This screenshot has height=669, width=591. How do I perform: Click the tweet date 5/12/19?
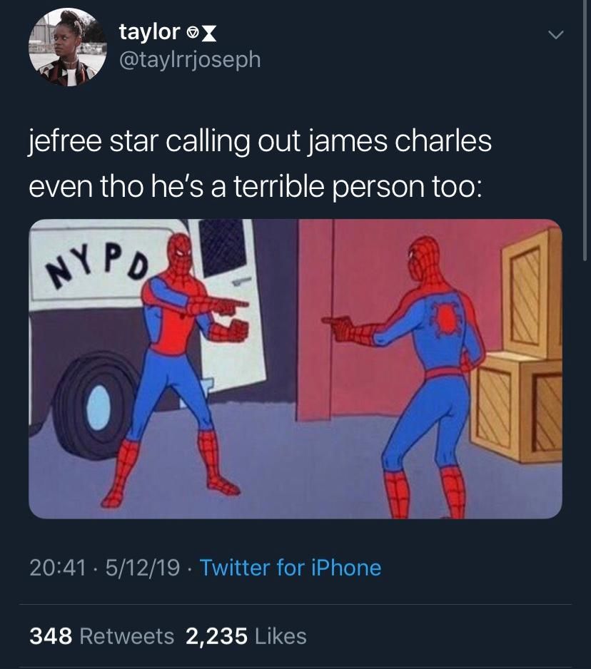pyautogui.click(x=143, y=568)
